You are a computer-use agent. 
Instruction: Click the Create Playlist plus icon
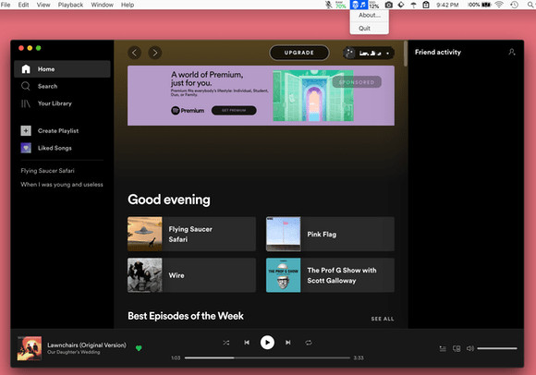[26, 130]
